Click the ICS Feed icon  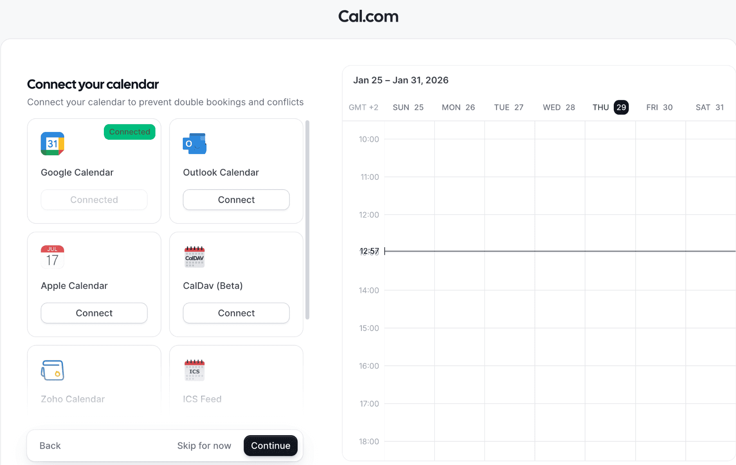point(194,370)
